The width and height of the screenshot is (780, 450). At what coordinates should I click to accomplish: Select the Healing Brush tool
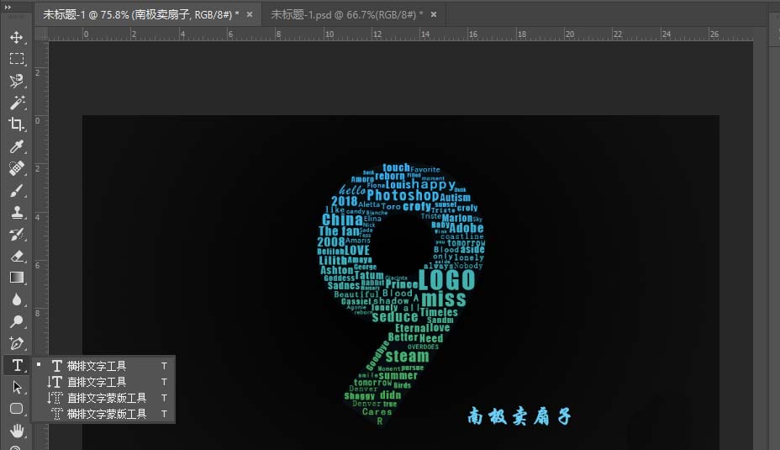17,168
